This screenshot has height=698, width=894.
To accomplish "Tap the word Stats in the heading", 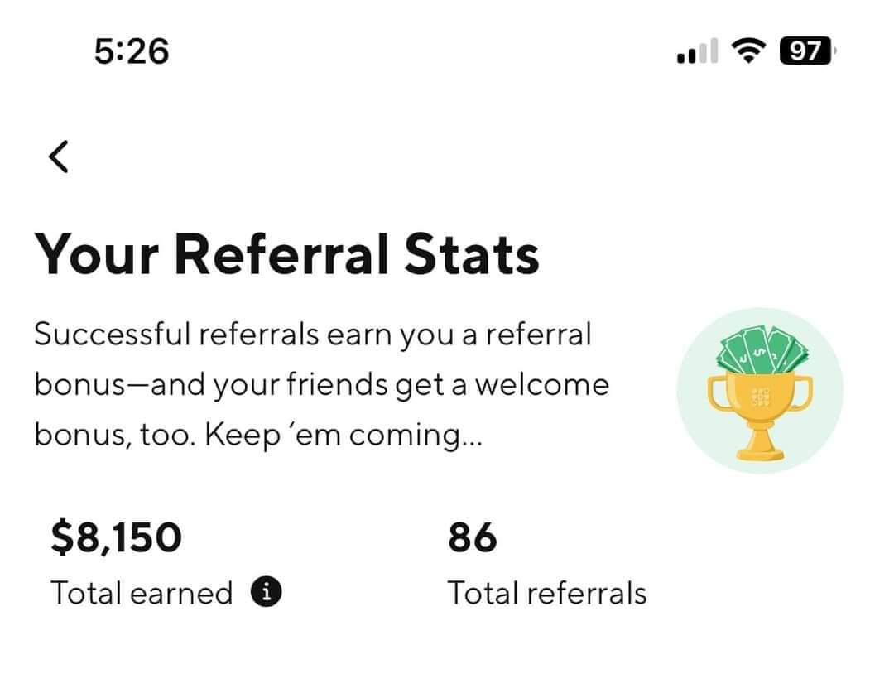I will click(x=472, y=254).
